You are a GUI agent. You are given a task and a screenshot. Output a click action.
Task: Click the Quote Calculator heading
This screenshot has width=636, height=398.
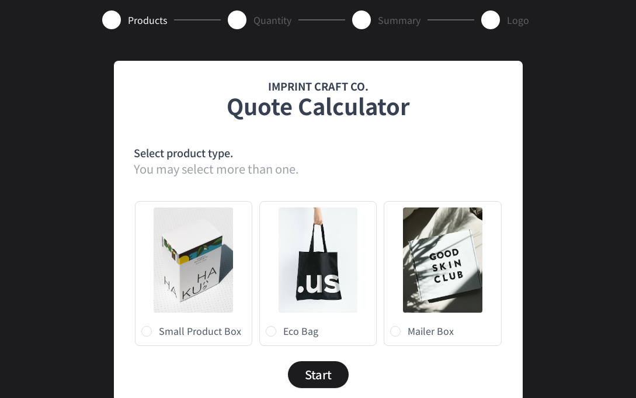pos(318,107)
